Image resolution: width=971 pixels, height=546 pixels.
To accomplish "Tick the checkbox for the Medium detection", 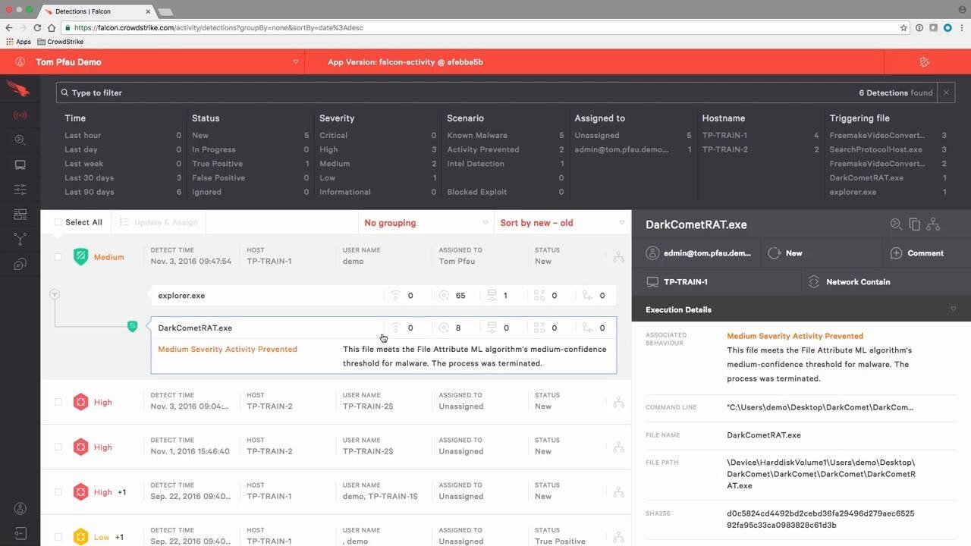I will [58, 257].
